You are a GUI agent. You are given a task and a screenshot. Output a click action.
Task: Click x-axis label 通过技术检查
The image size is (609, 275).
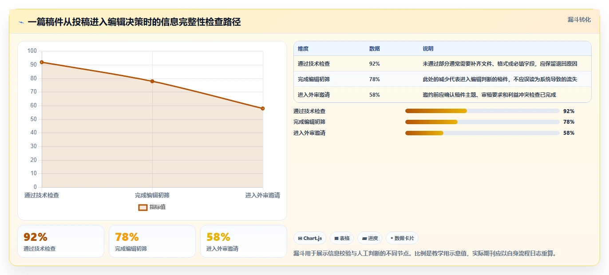(42, 195)
